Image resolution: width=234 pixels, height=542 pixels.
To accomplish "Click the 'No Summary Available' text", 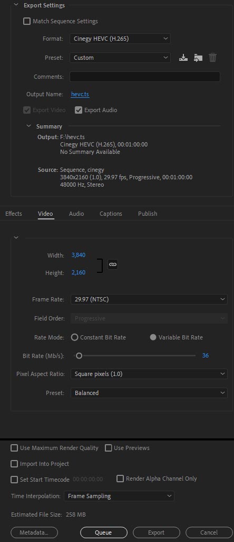I will pyautogui.click(x=90, y=152).
